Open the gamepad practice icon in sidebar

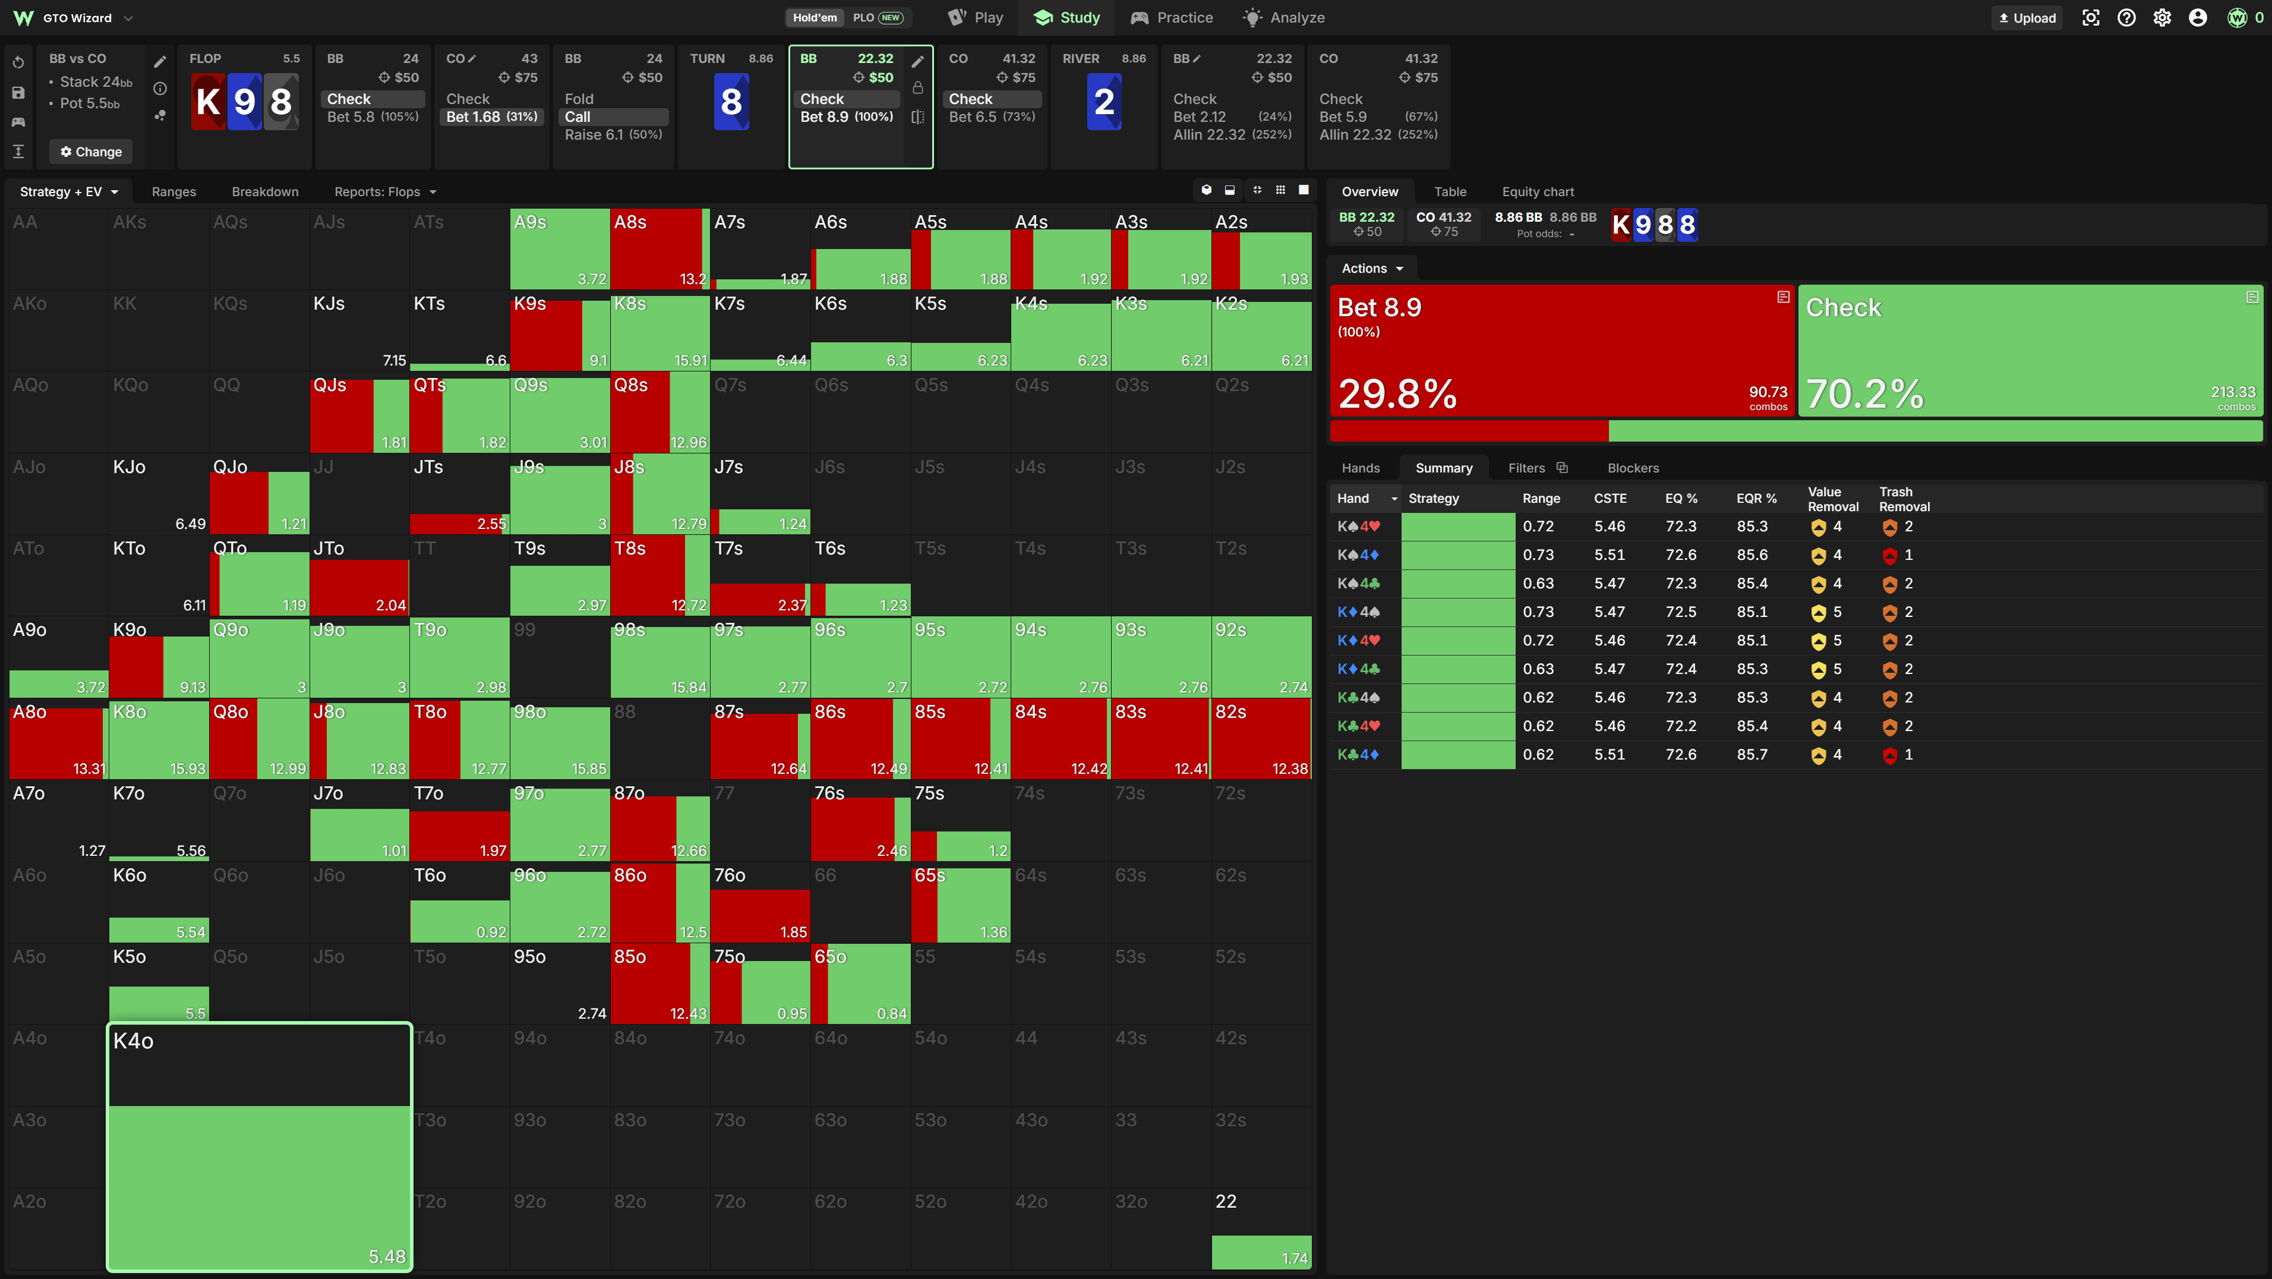[x=18, y=122]
